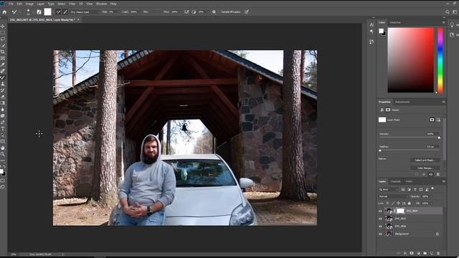Switch to the Paths tab

(409, 181)
